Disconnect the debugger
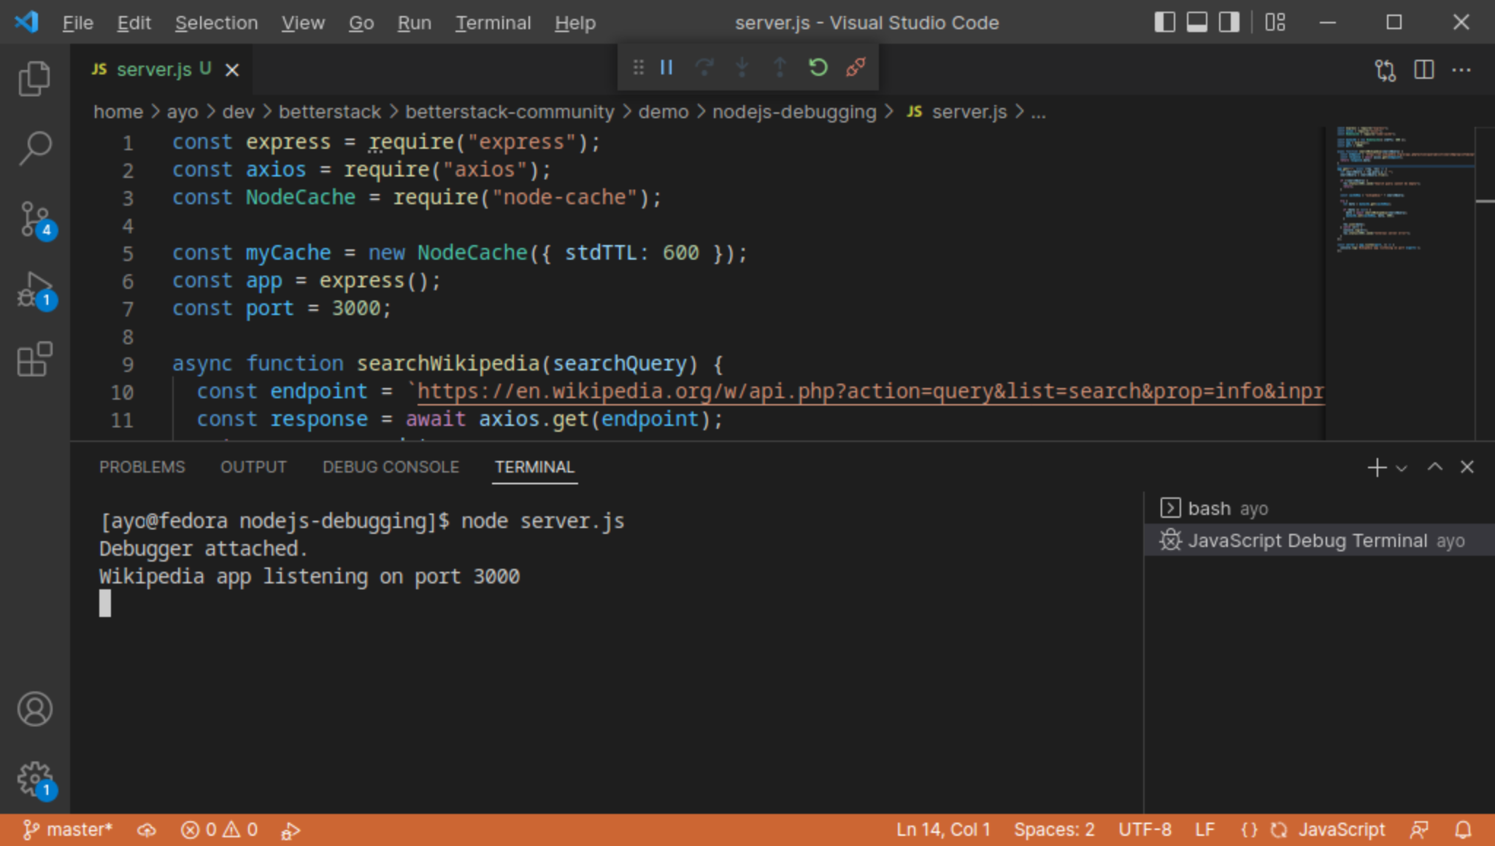The width and height of the screenshot is (1495, 846). tap(856, 68)
